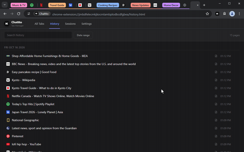Switch to the Netflix browser tab

41,5
